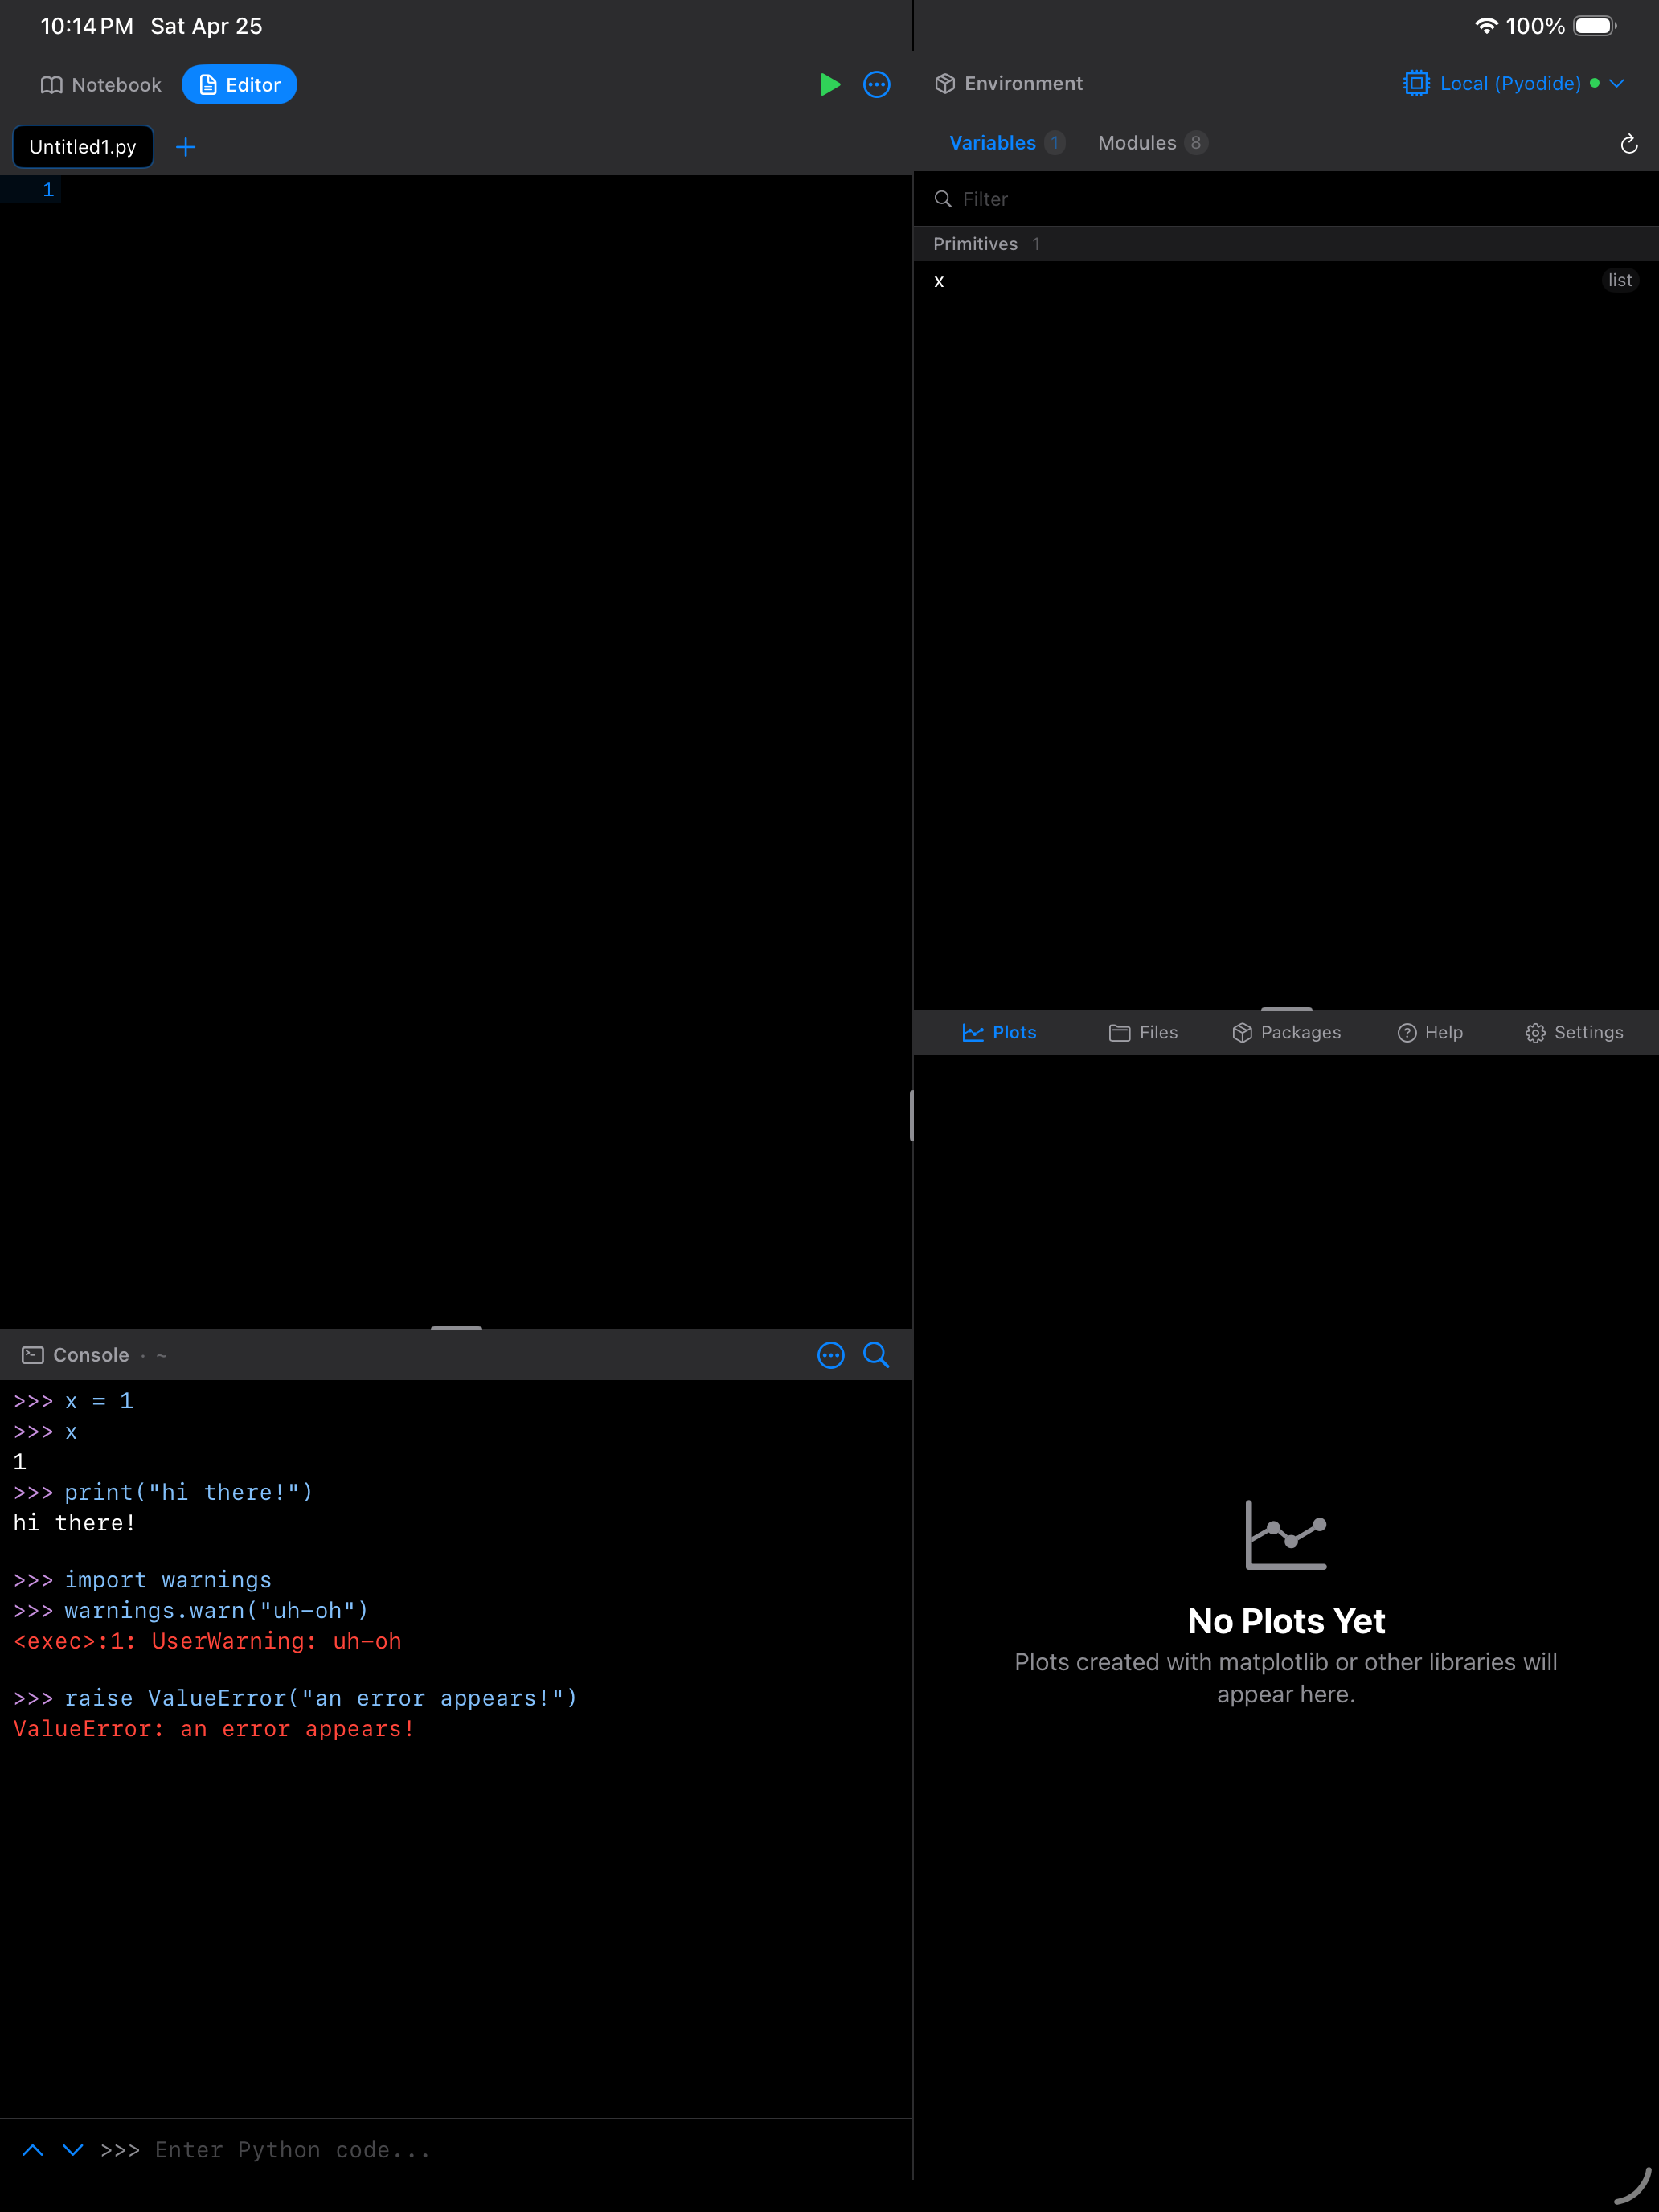Image resolution: width=1659 pixels, height=2212 pixels.
Task: Open console more options ellipsis menu
Action: tap(831, 1355)
